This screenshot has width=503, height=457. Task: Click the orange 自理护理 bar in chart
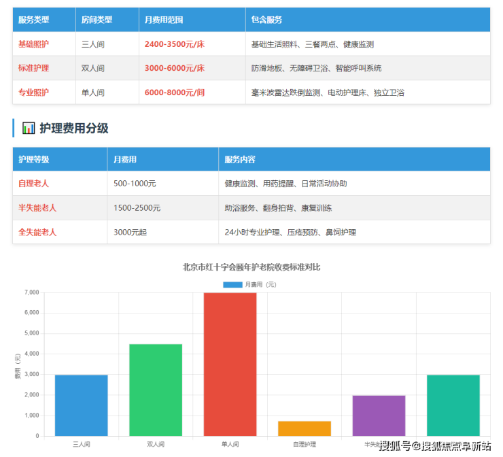pos(305,428)
